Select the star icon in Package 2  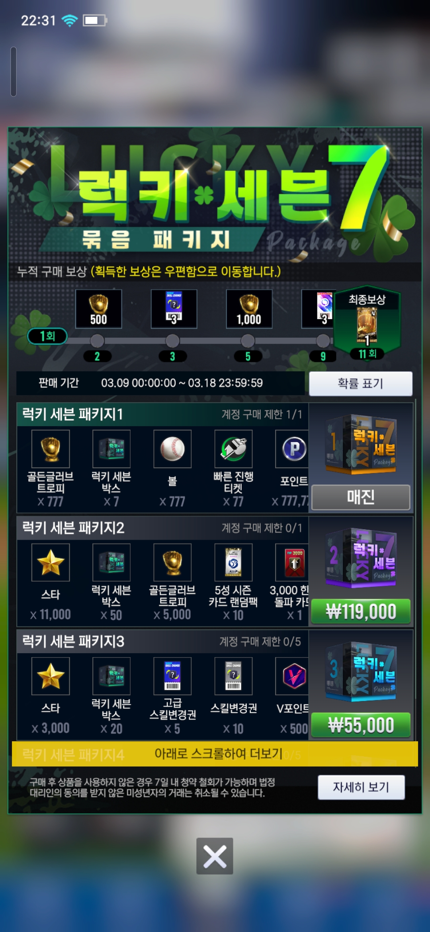(x=51, y=562)
